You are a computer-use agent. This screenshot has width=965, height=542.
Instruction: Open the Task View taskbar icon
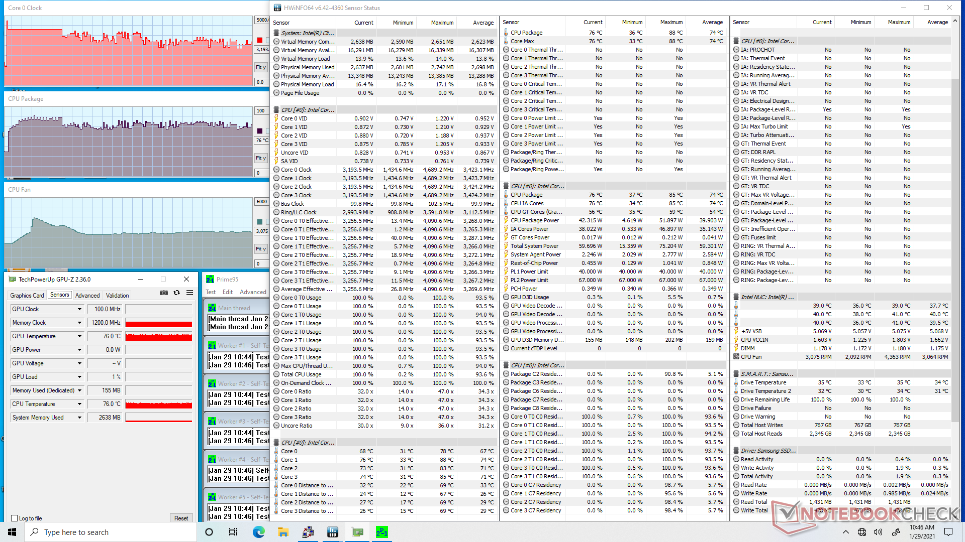233,532
